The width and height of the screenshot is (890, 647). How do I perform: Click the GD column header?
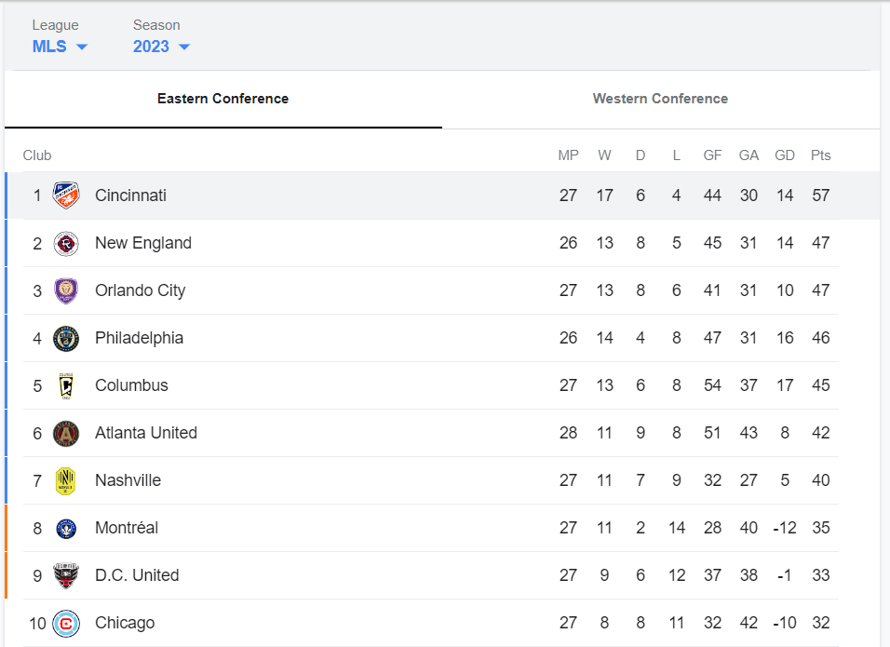785,155
